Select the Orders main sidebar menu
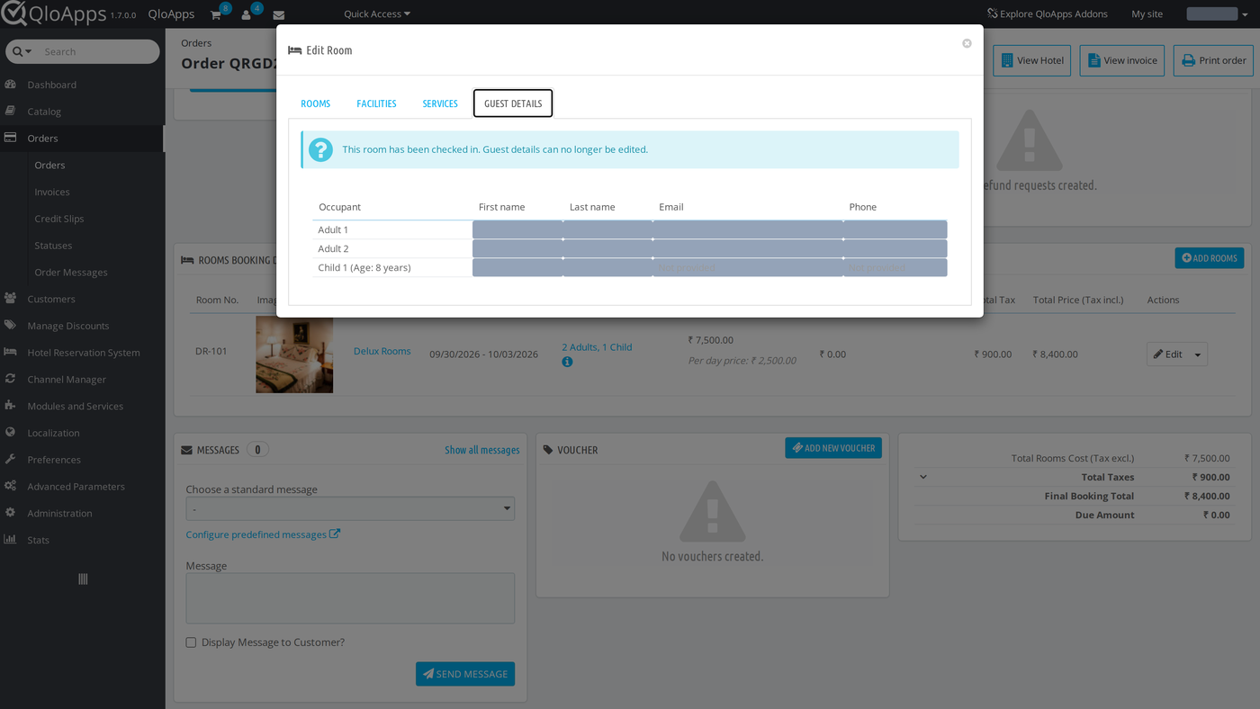The width and height of the screenshot is (1260, 709). tap(82, 139)
